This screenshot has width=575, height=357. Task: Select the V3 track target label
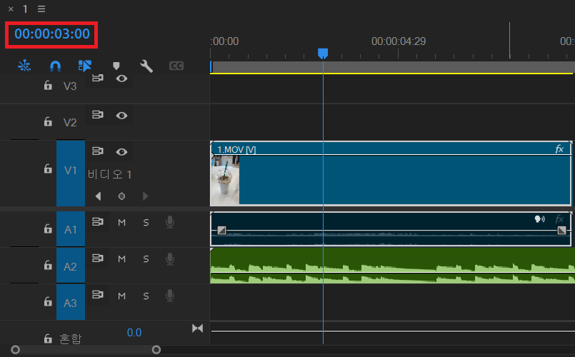[x=70, y=86]
